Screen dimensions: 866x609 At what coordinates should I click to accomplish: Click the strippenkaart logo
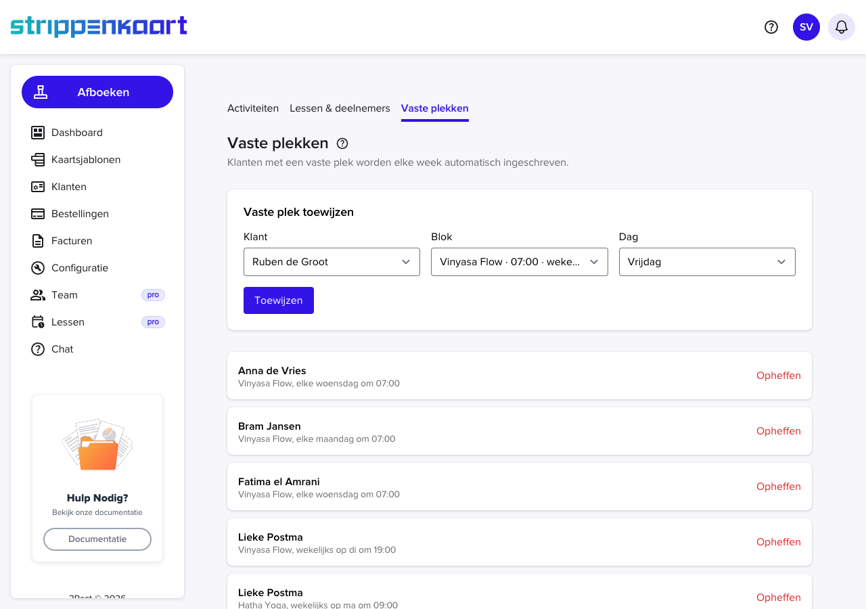(x=99, y=26)
